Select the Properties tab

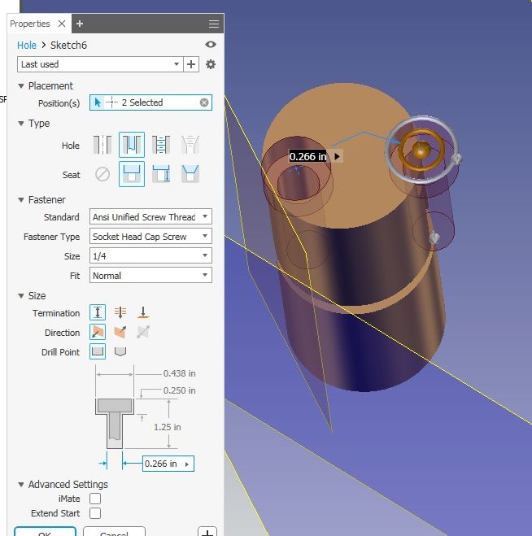tap(30, 24)
